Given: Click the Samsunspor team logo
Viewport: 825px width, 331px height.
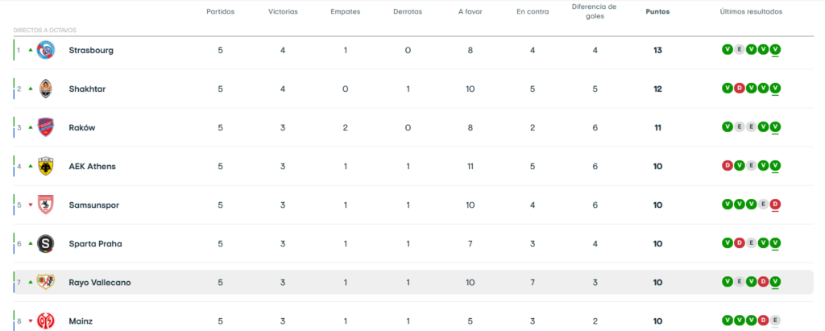Looking at the screenshot, I should click(46, 205).
